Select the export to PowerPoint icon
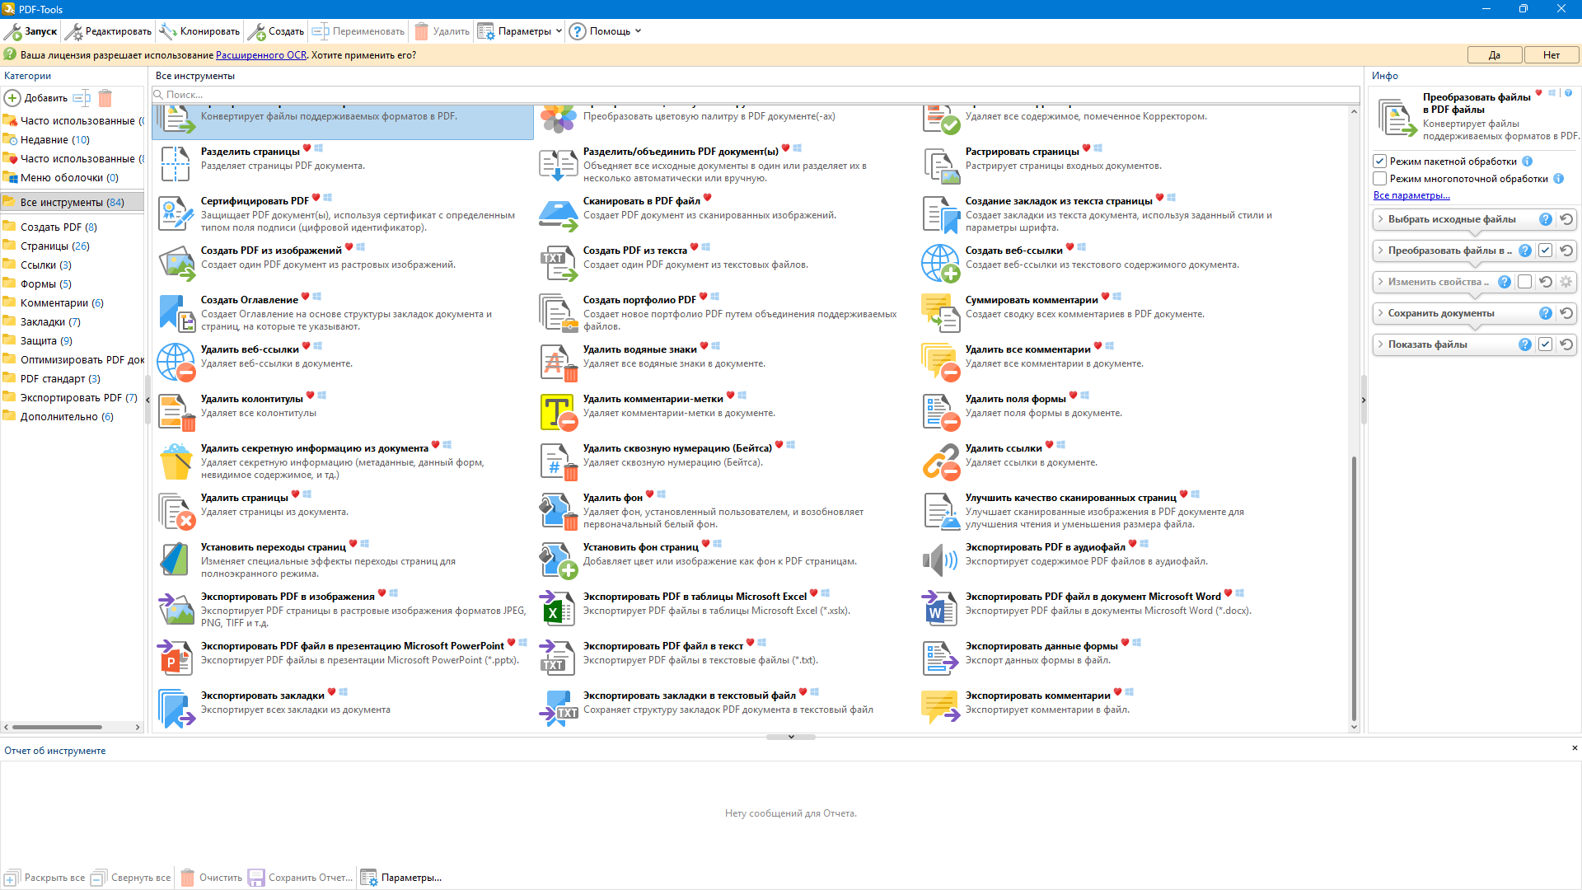Image resolution: width=1582 pixels, height=890 pixels. coord(176,658)
